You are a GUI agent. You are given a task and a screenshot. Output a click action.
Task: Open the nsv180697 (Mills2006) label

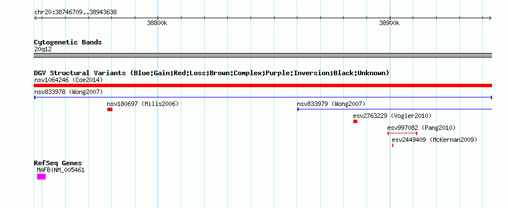tap(143, 104)
